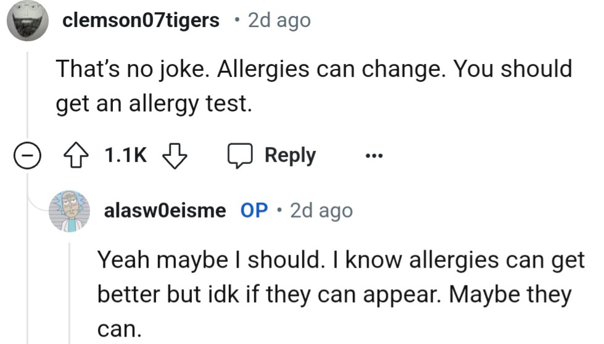Open the clemson07tigers username profile link
The width and height of the screenshot is (604, 344).
[141, 20]
